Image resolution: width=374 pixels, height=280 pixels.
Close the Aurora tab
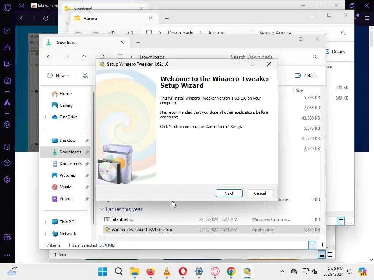click(x=151, y=18)
